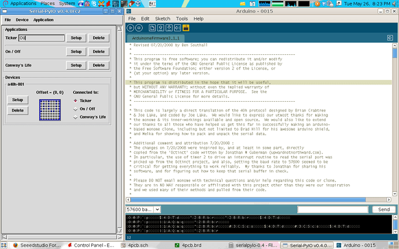Open the yellow folder icon in top panel
Viewport: 399px width, 249px height.
tap(243, 3)
